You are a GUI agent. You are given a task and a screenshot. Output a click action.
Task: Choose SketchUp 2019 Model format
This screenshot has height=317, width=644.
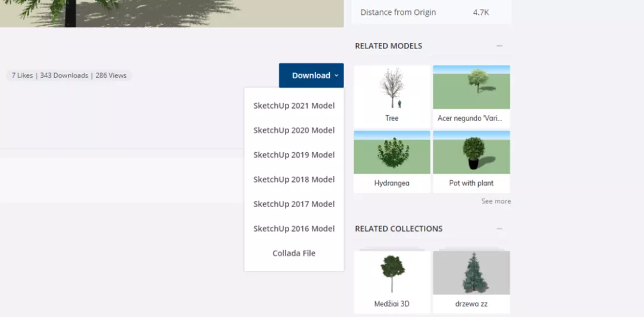coord(294,155)
